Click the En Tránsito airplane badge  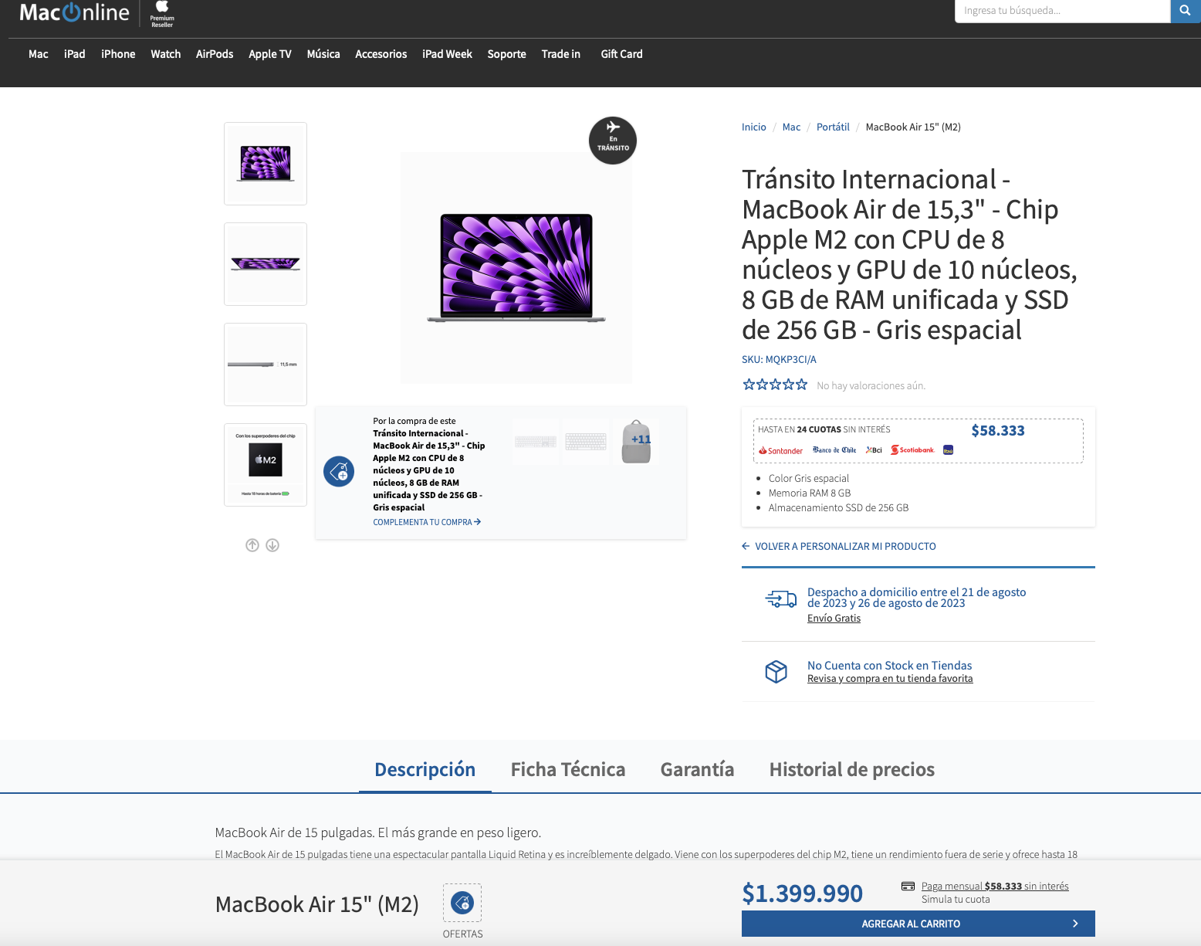coord(613,141)
